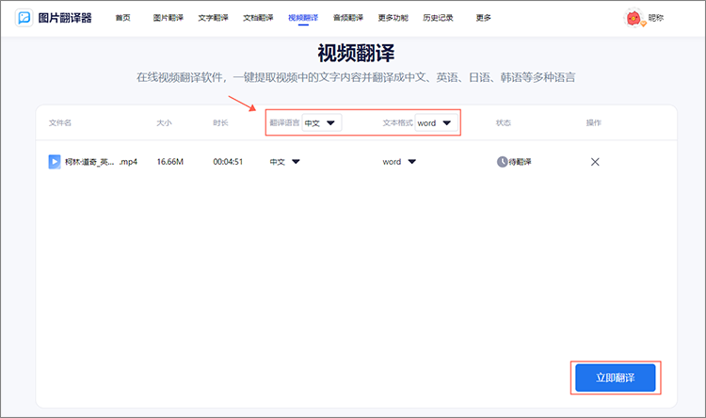Click the 操作 column header
The height and width of the screenshot is (418, 706).
point(593,122)
